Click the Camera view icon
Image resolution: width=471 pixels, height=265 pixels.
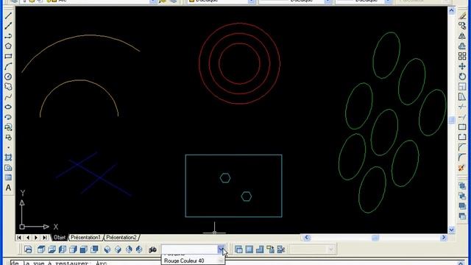coord(152,250)
